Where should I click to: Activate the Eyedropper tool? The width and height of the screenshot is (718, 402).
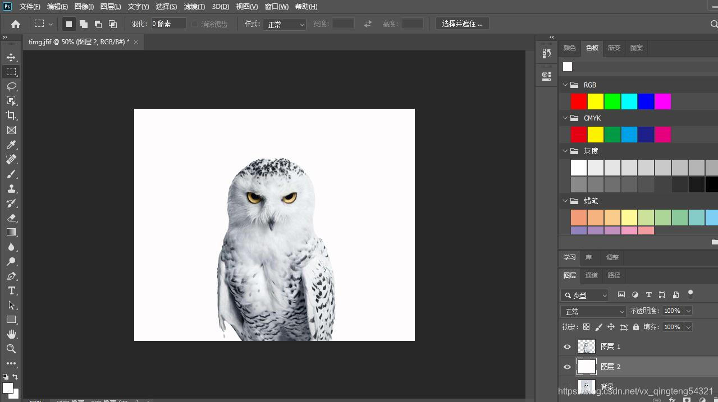pyautogui.click(x=11, y=145)
